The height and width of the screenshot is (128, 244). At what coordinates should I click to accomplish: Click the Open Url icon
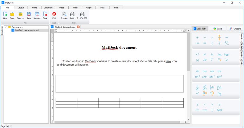(20, 16)
